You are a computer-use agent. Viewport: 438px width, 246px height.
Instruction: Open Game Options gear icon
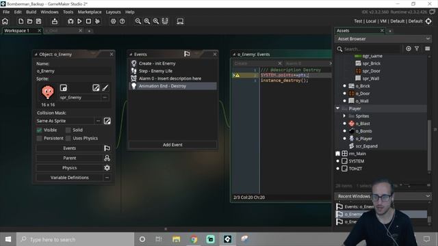click(x=113, y=21)
